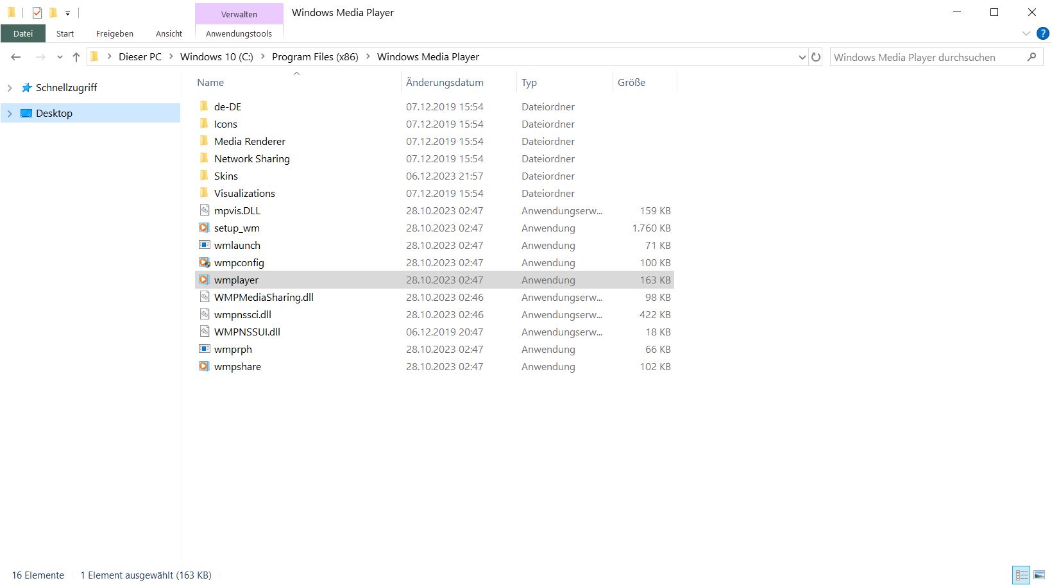Select the setup_wm file name
1052x585 pixels.
point(237,228)
